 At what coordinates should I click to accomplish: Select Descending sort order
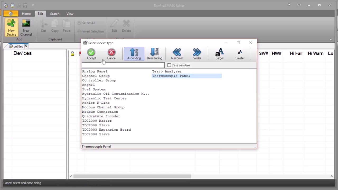tap(154, 54)
